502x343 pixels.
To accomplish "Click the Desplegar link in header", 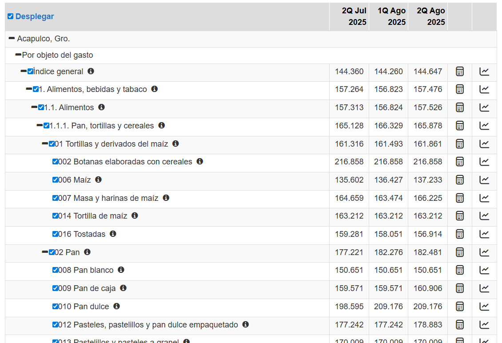I will pos(35,16).
